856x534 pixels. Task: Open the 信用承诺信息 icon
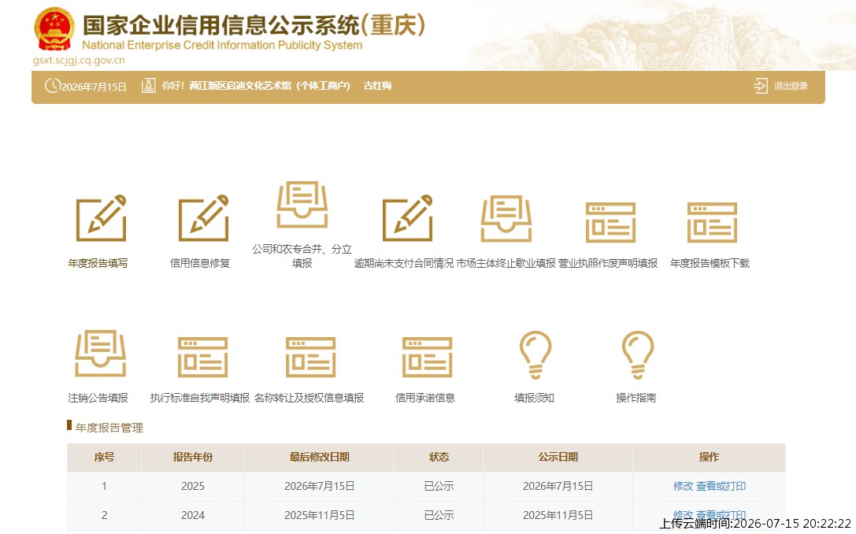(x=427, y=357)
